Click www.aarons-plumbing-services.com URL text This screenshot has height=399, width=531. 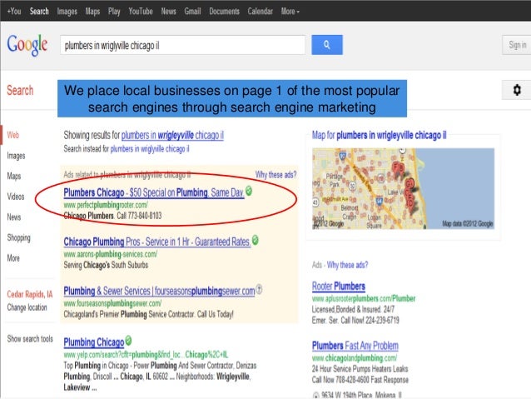point(111,254)
